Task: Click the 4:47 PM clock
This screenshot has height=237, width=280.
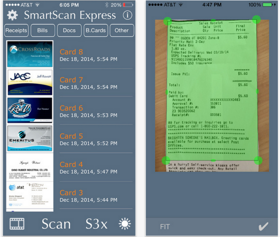Action: coord(212,5)
